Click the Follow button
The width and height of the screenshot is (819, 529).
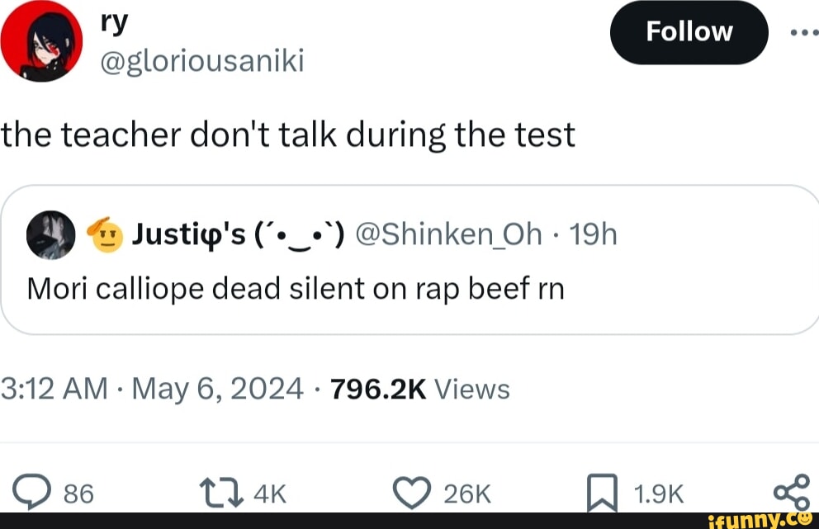689,32
